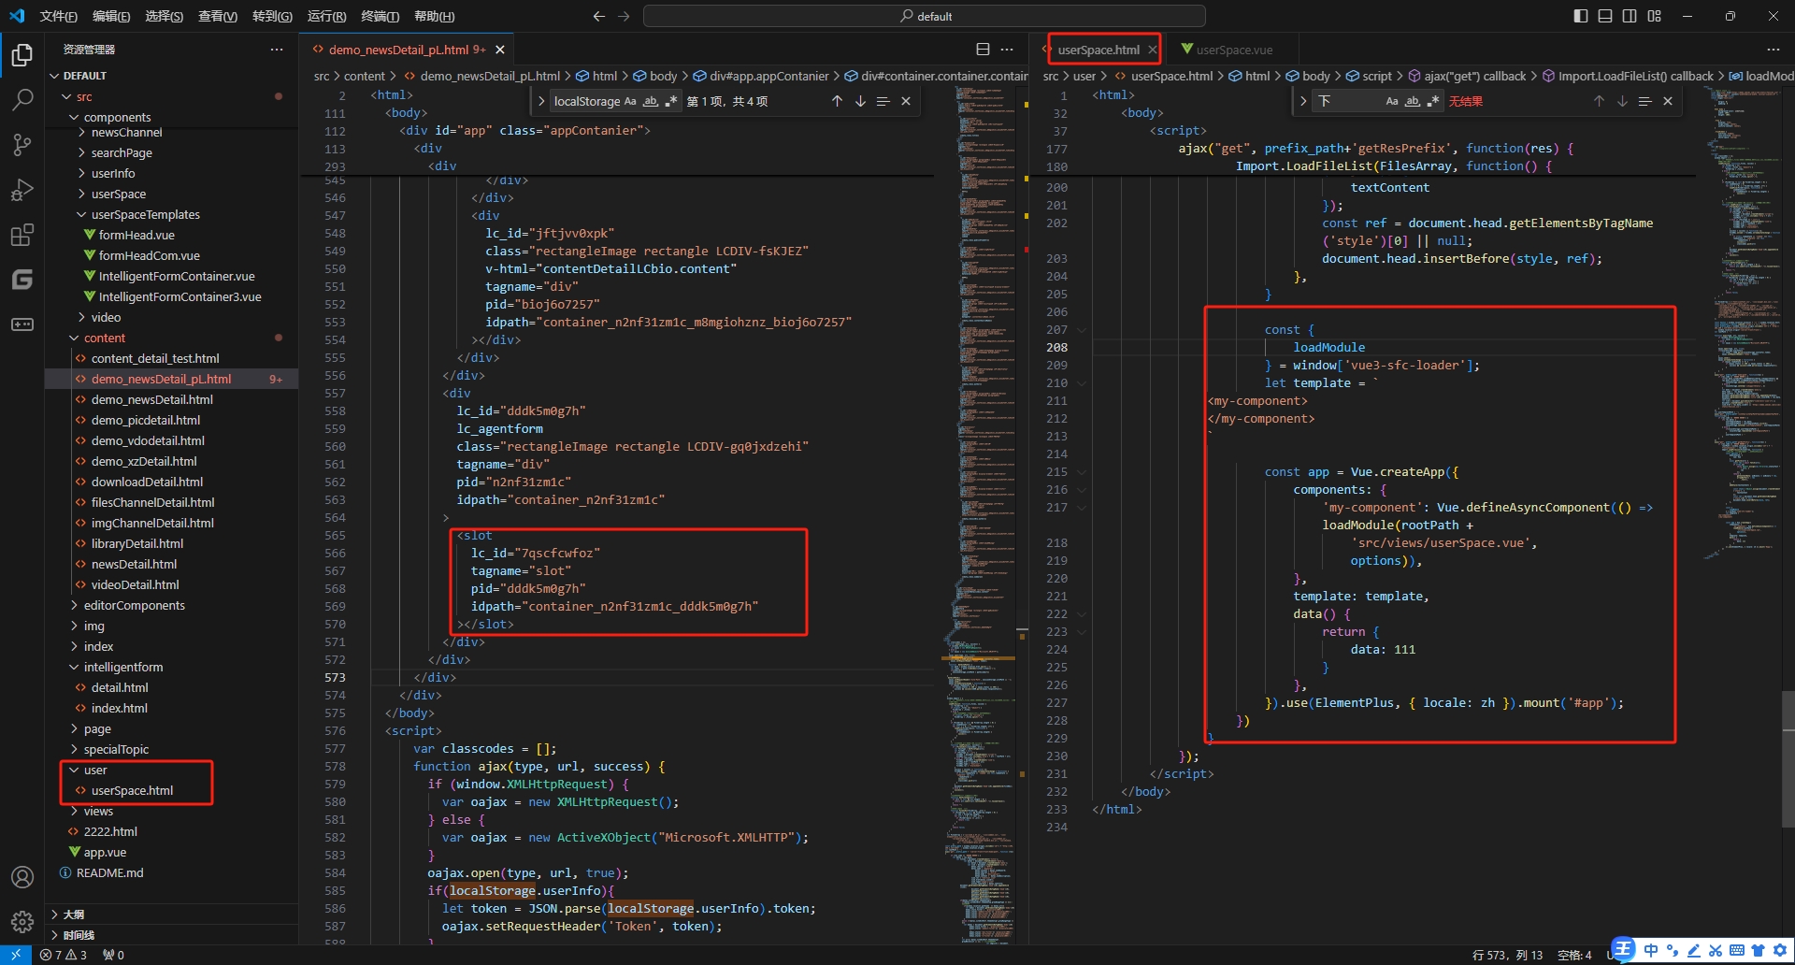Open the Source Control view
The height and width of the screenshot is (965, 1795).
[x=22, y=144]
